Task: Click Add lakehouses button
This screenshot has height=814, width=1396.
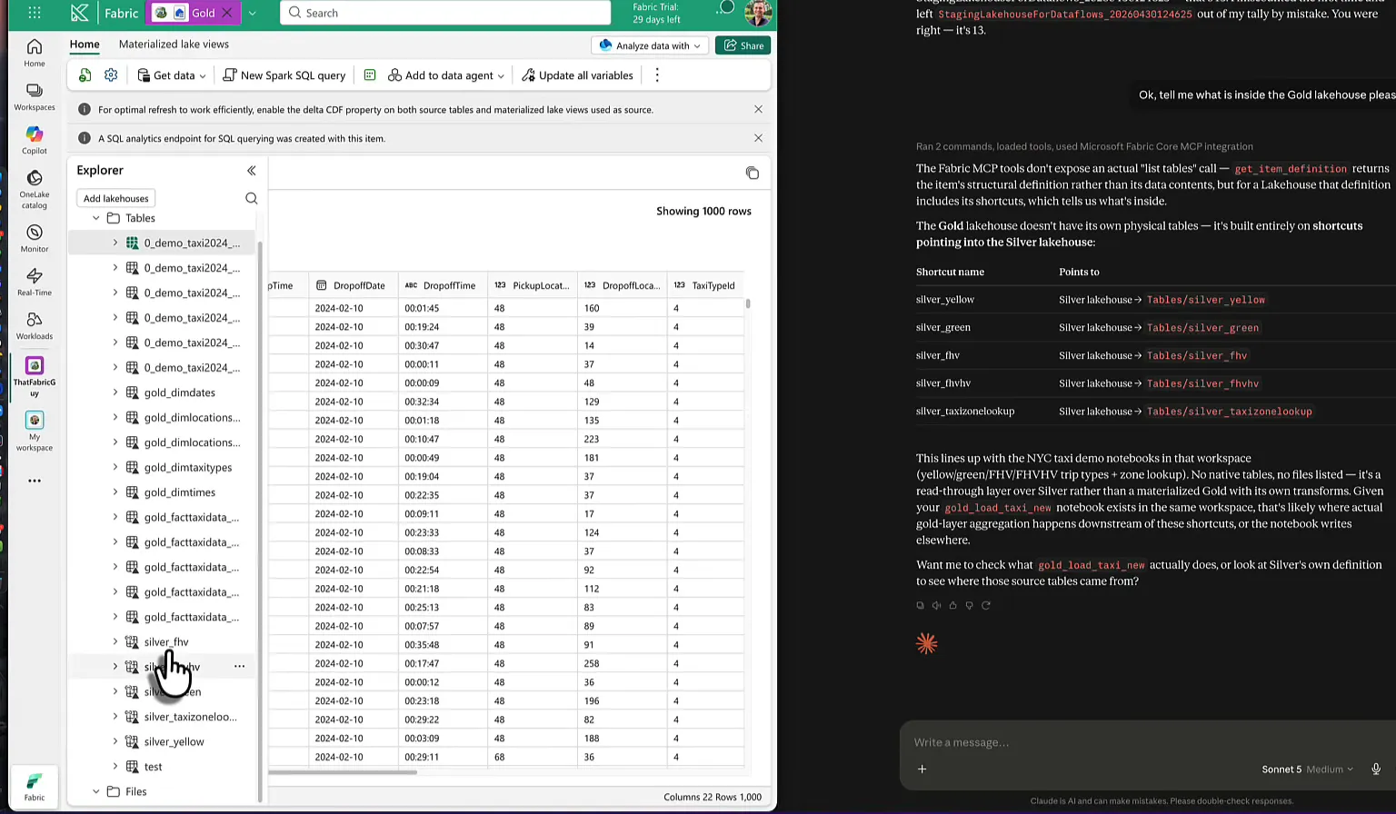Action: coord(116,198)
